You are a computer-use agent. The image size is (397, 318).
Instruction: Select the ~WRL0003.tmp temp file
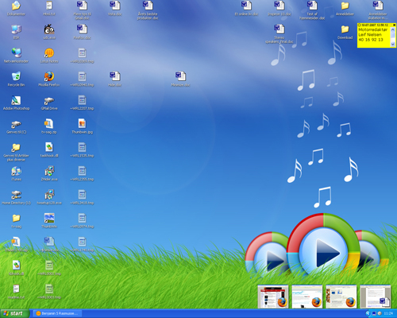click(x=49, y=289)
